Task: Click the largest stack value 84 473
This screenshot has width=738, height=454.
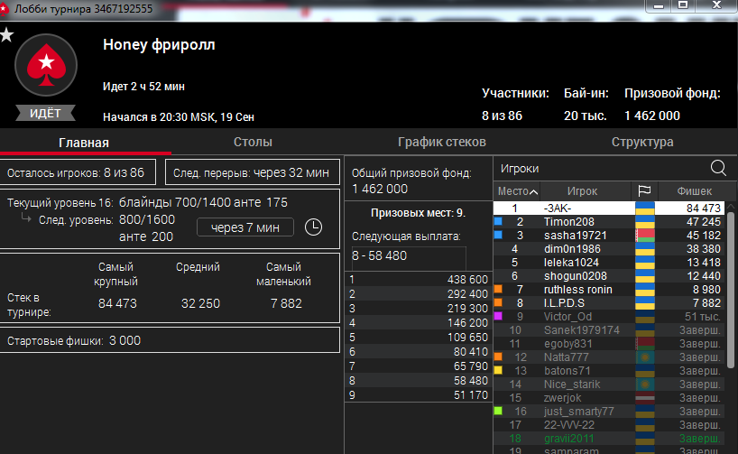Action: (x=117, y=304)
